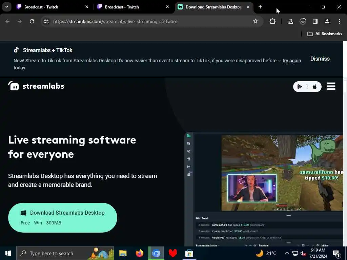Click the muted volume tray icon
Image resolution: width=347 pixels, height=260 pixels.
(303, 253)
